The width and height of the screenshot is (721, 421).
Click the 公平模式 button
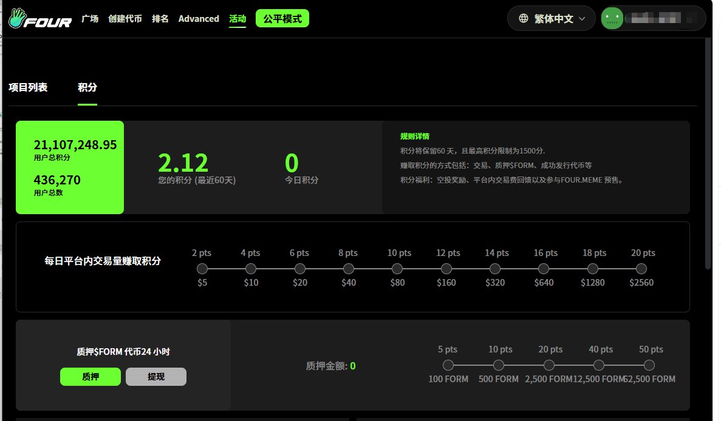pyautogui.click(x=282, y=18)
